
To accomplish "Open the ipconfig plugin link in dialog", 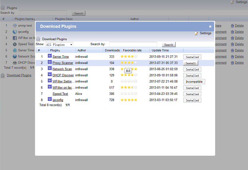I will [x=58, y=100].
